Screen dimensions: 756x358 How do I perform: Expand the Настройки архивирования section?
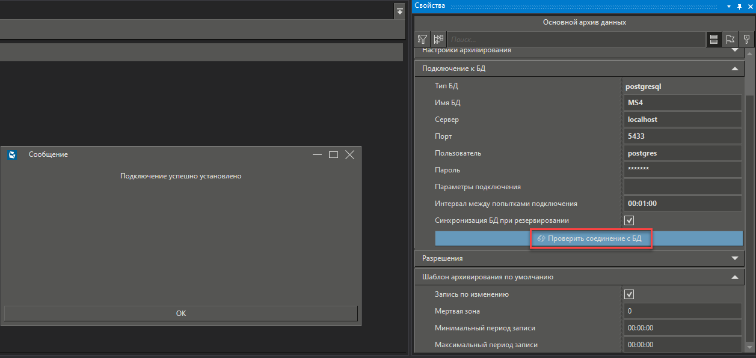click(734, 50)
